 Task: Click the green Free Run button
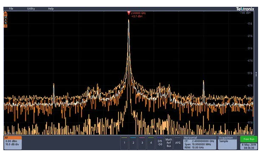249,139
